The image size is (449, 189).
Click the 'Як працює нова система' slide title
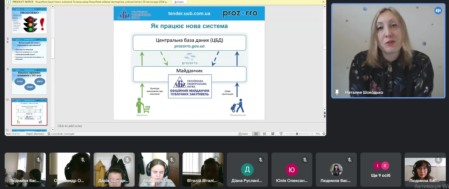tap(189, 26)
